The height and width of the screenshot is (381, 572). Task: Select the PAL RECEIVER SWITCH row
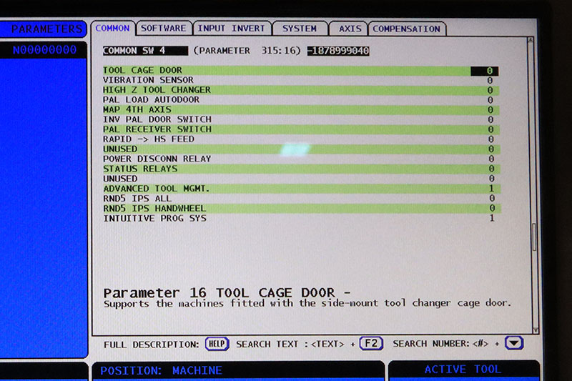click(300, 129)
